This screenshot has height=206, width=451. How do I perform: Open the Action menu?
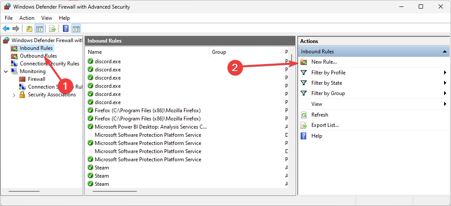point(27,18)
